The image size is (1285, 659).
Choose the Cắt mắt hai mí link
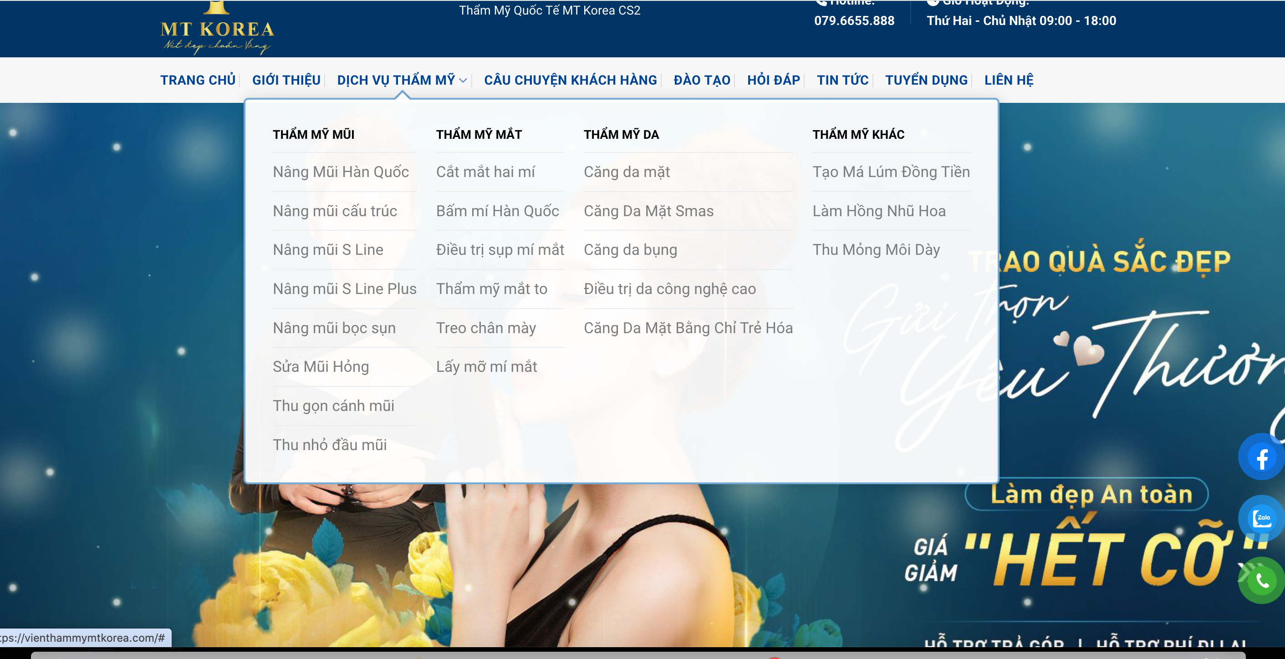[x=485, y=172]
